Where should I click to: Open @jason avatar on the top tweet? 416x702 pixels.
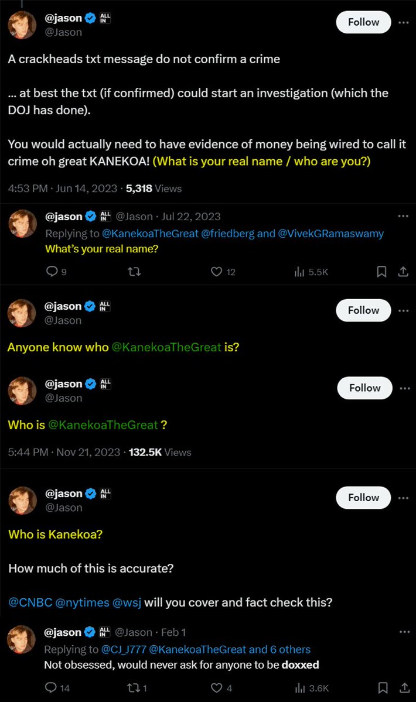click(x=22, y=25)
